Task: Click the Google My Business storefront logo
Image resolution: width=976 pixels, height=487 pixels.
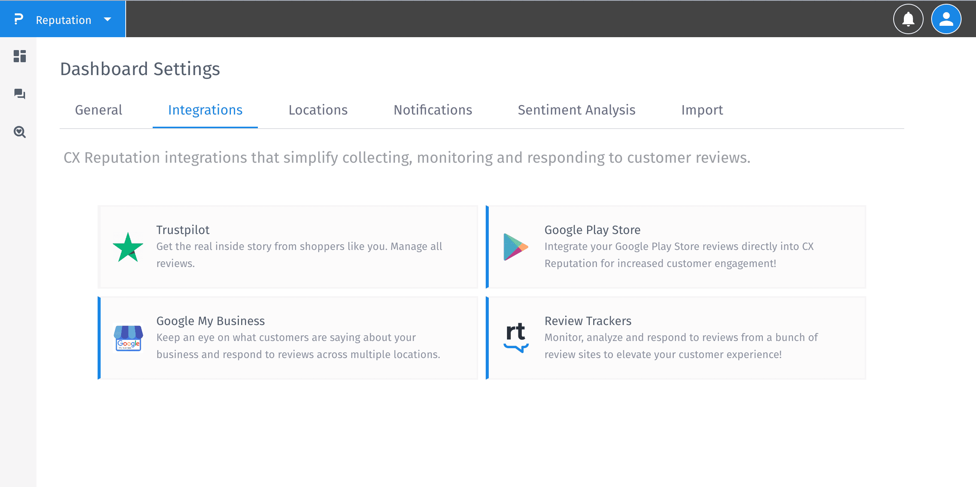Action: click(128, 338)
